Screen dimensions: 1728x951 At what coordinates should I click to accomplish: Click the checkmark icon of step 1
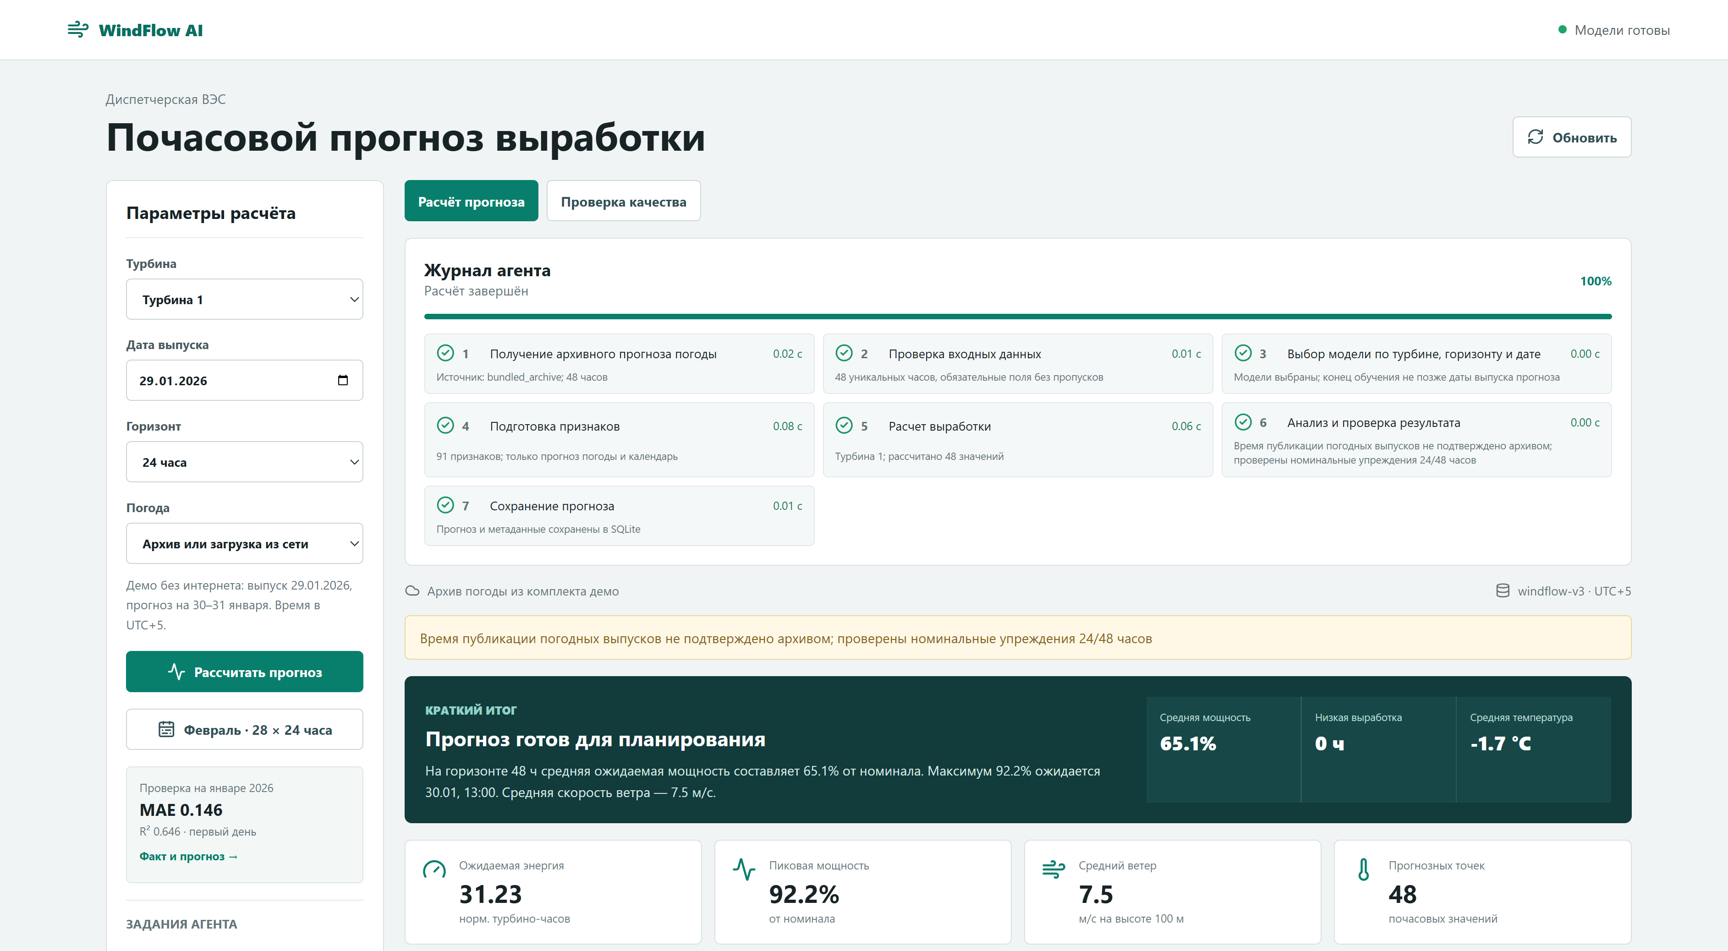tap(445, 353)
